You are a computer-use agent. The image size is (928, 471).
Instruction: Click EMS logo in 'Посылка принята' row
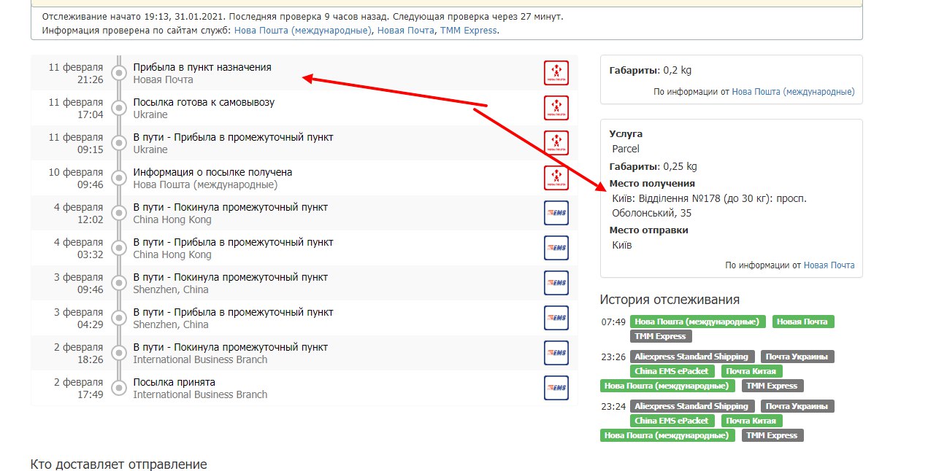click(x=556, y=388)
